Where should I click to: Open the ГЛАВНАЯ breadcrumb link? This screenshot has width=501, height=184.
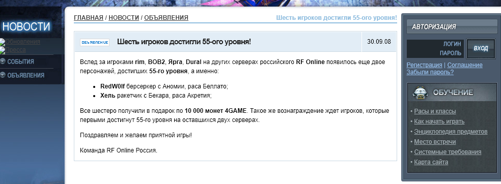coord(89,18)
